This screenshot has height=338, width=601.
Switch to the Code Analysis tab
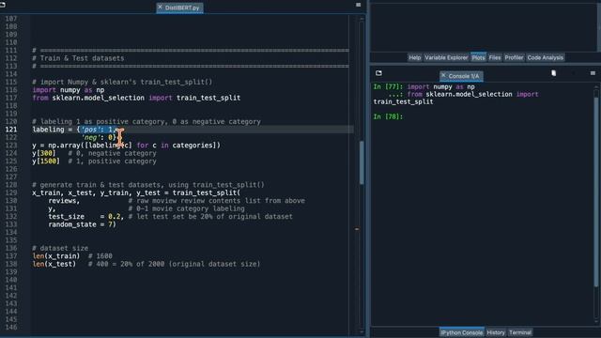click(x=545, y=57)
